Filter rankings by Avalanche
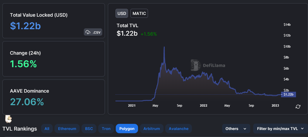This screenshot has width=308, height=137. point(178,129)
